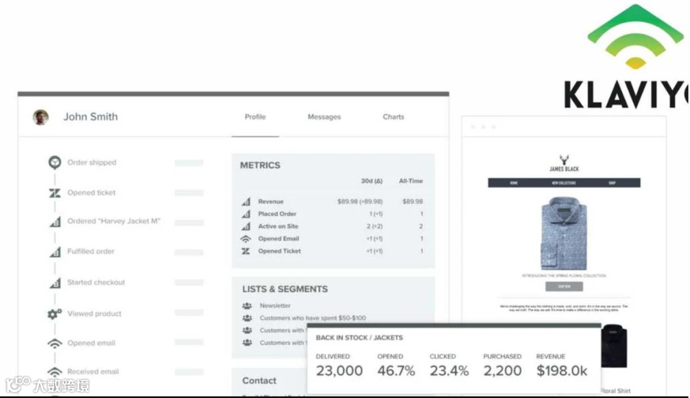Select the Order shipped event text
Image resolution: width=690 pixels, height=398 pixels.
click(92, 162)
